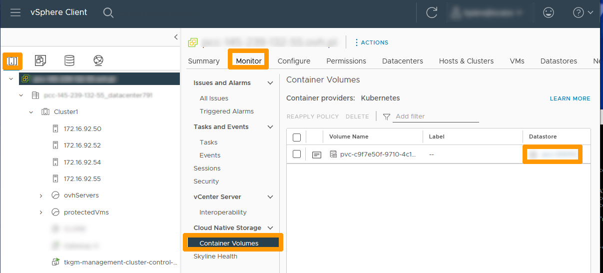The width and height of the screenshot is (603, 273).
Task: Collapse the navigator pane arrow
Action: point(176,37)
